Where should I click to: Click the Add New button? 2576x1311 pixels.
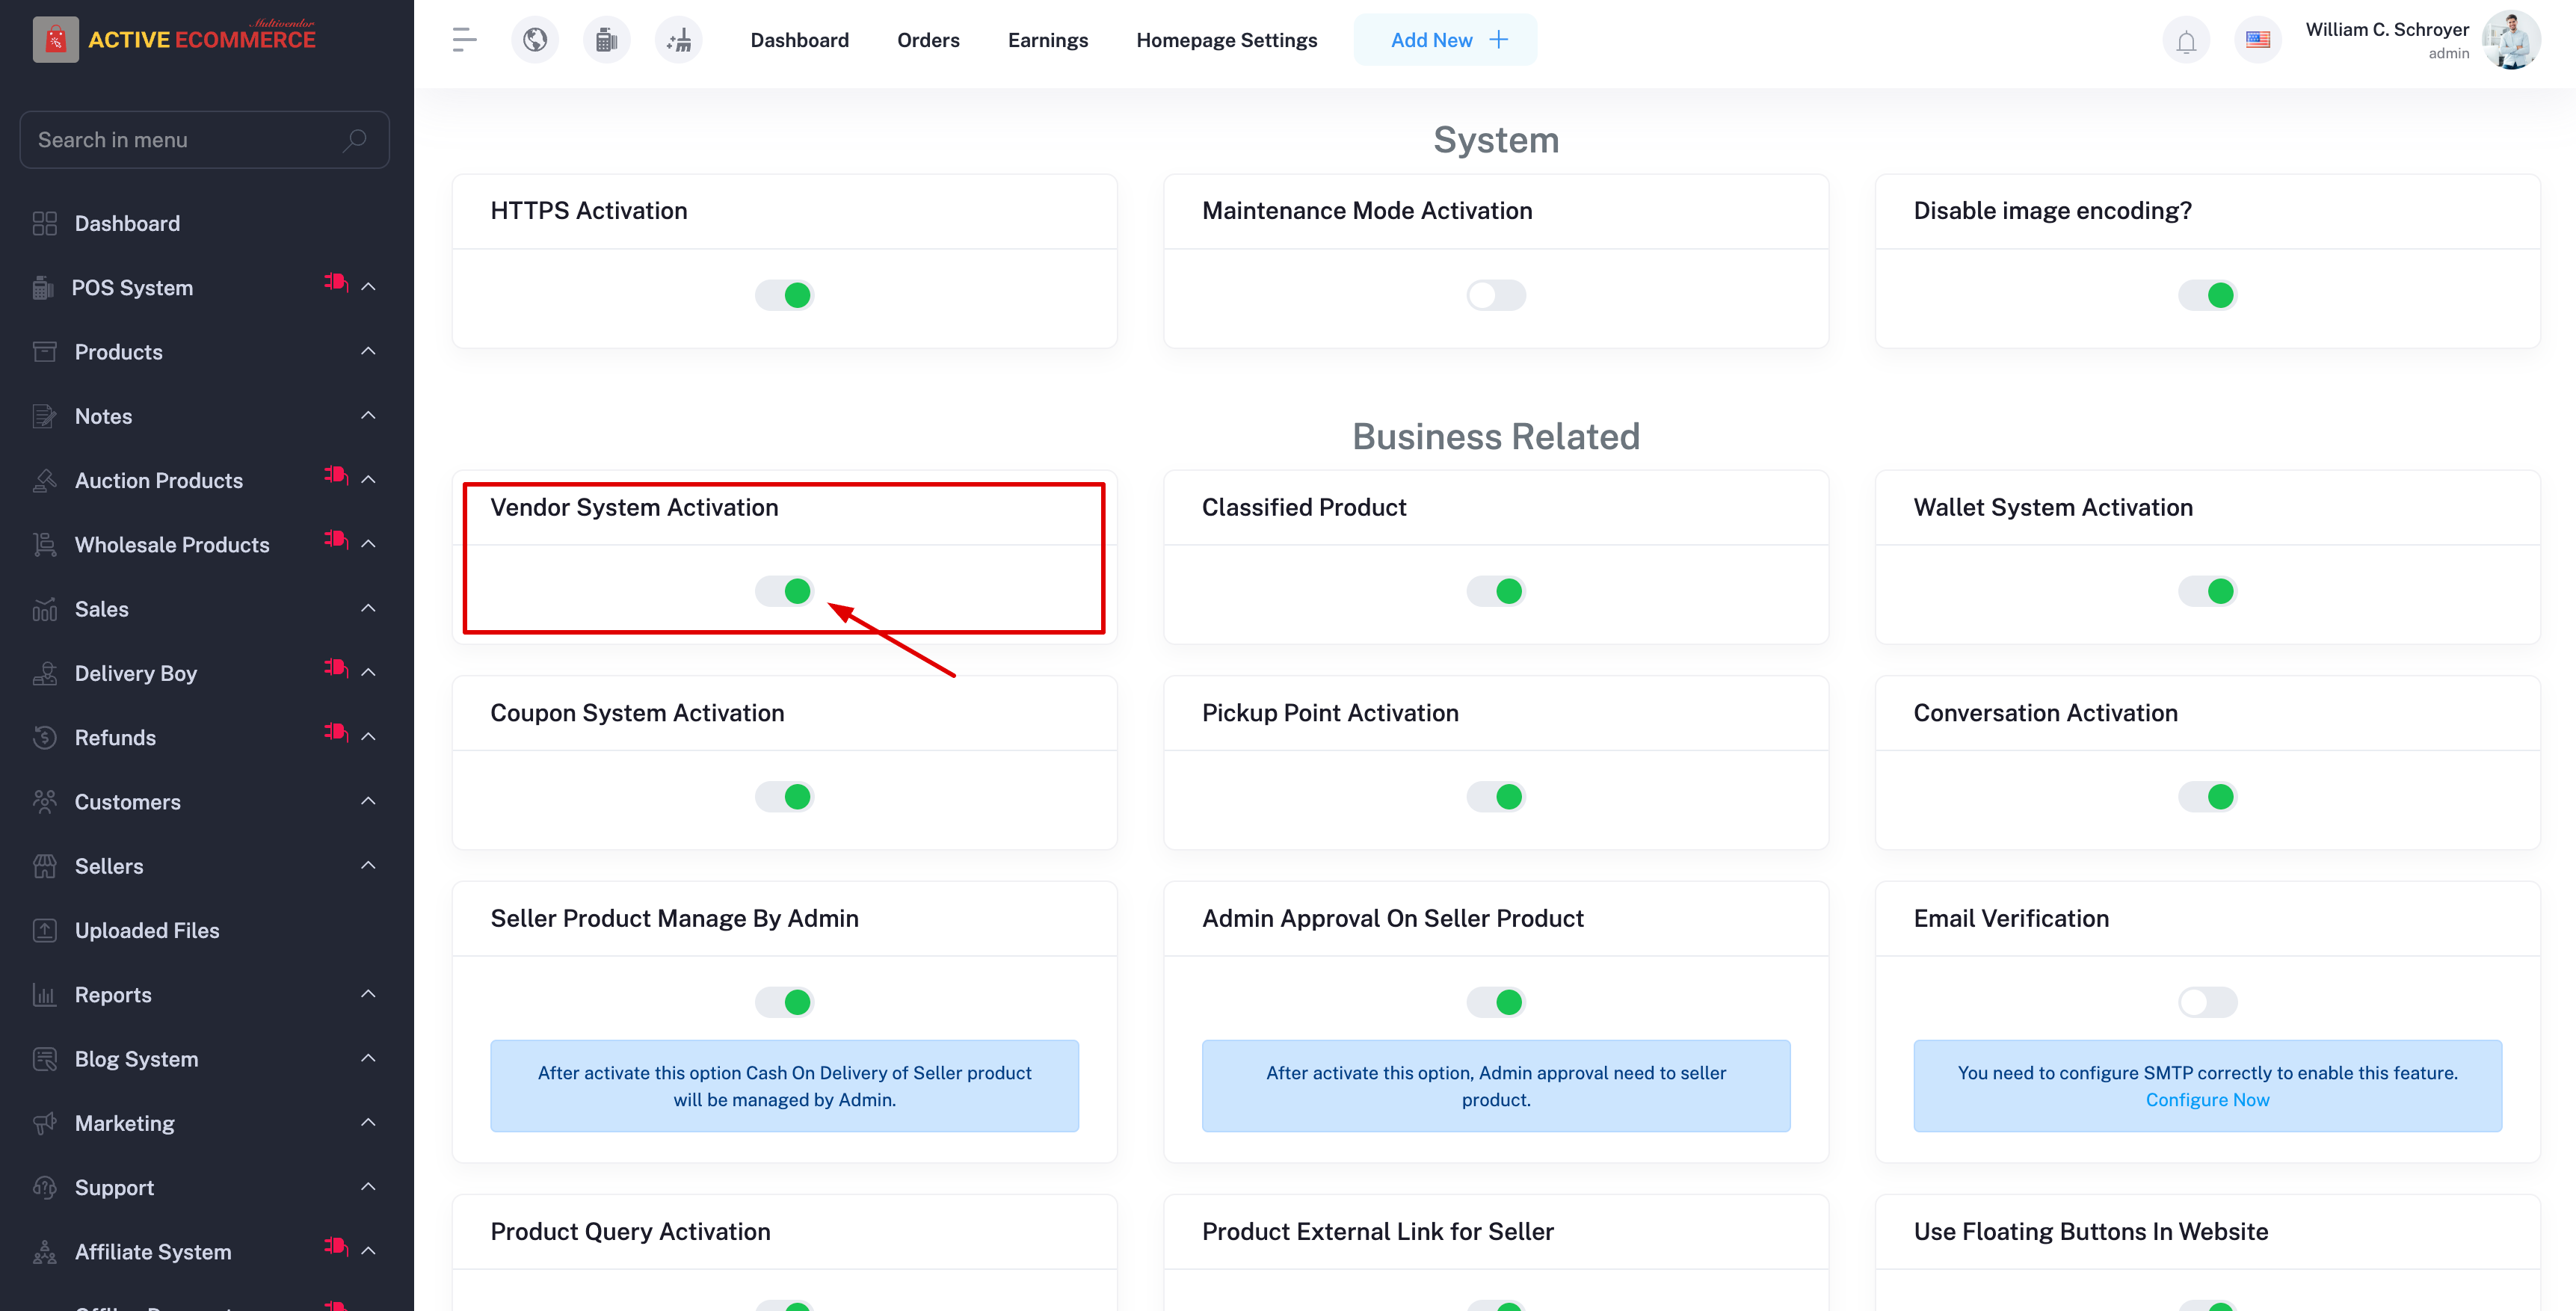pyautogui.click(x=1446, y=40)
